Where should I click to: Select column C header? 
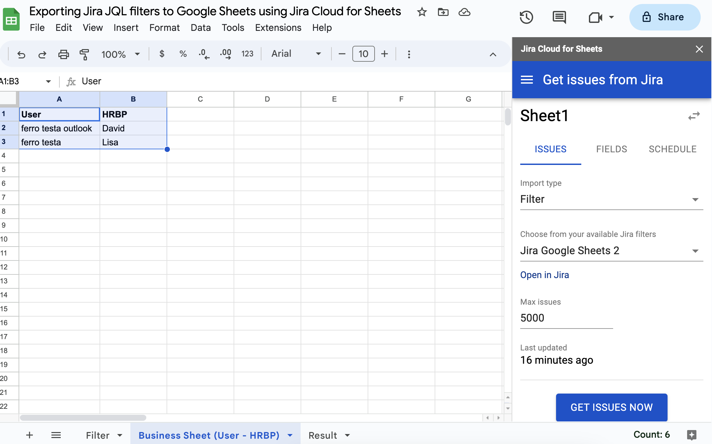point(200,99)
